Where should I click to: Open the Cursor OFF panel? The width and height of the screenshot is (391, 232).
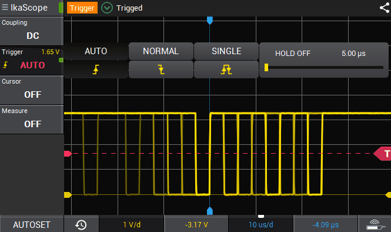pyautogui.click(x=32, y=90)
